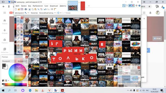Screen dimensions: 166x93
Task: Click the Больше >> button in Palette
Action: point(22,61)
